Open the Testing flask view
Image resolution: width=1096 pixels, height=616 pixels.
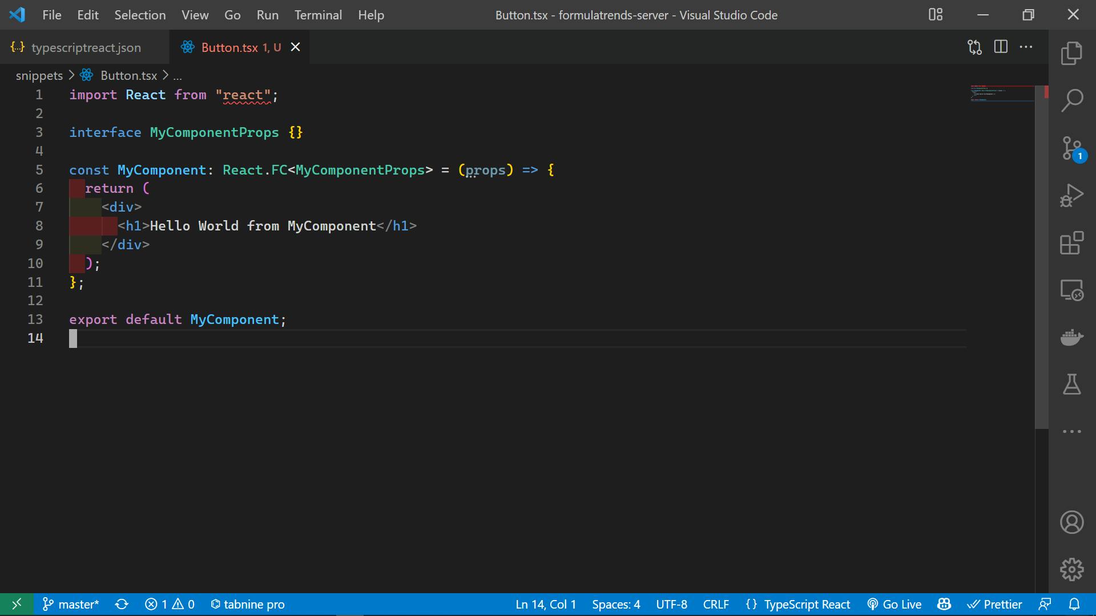pos(1071,384)
